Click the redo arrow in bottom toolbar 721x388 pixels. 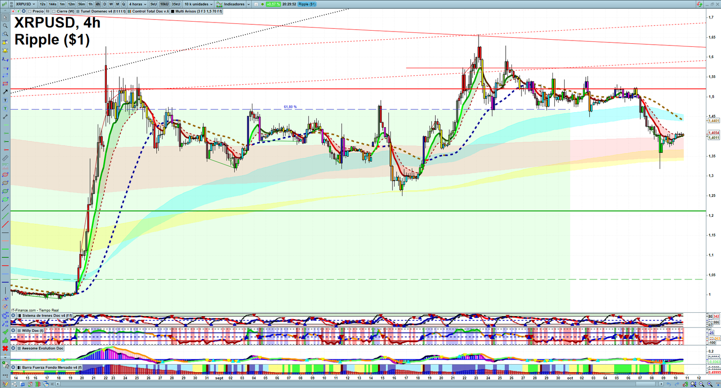[x=677, y=384]
